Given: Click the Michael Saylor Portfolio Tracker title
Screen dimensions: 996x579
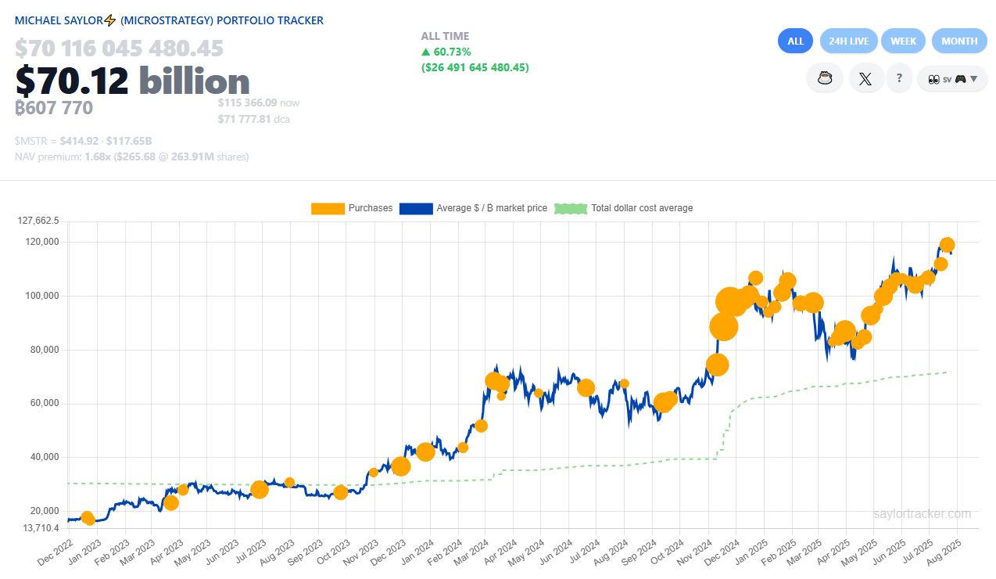Looking at the screenshot, I should pos(169,20).
